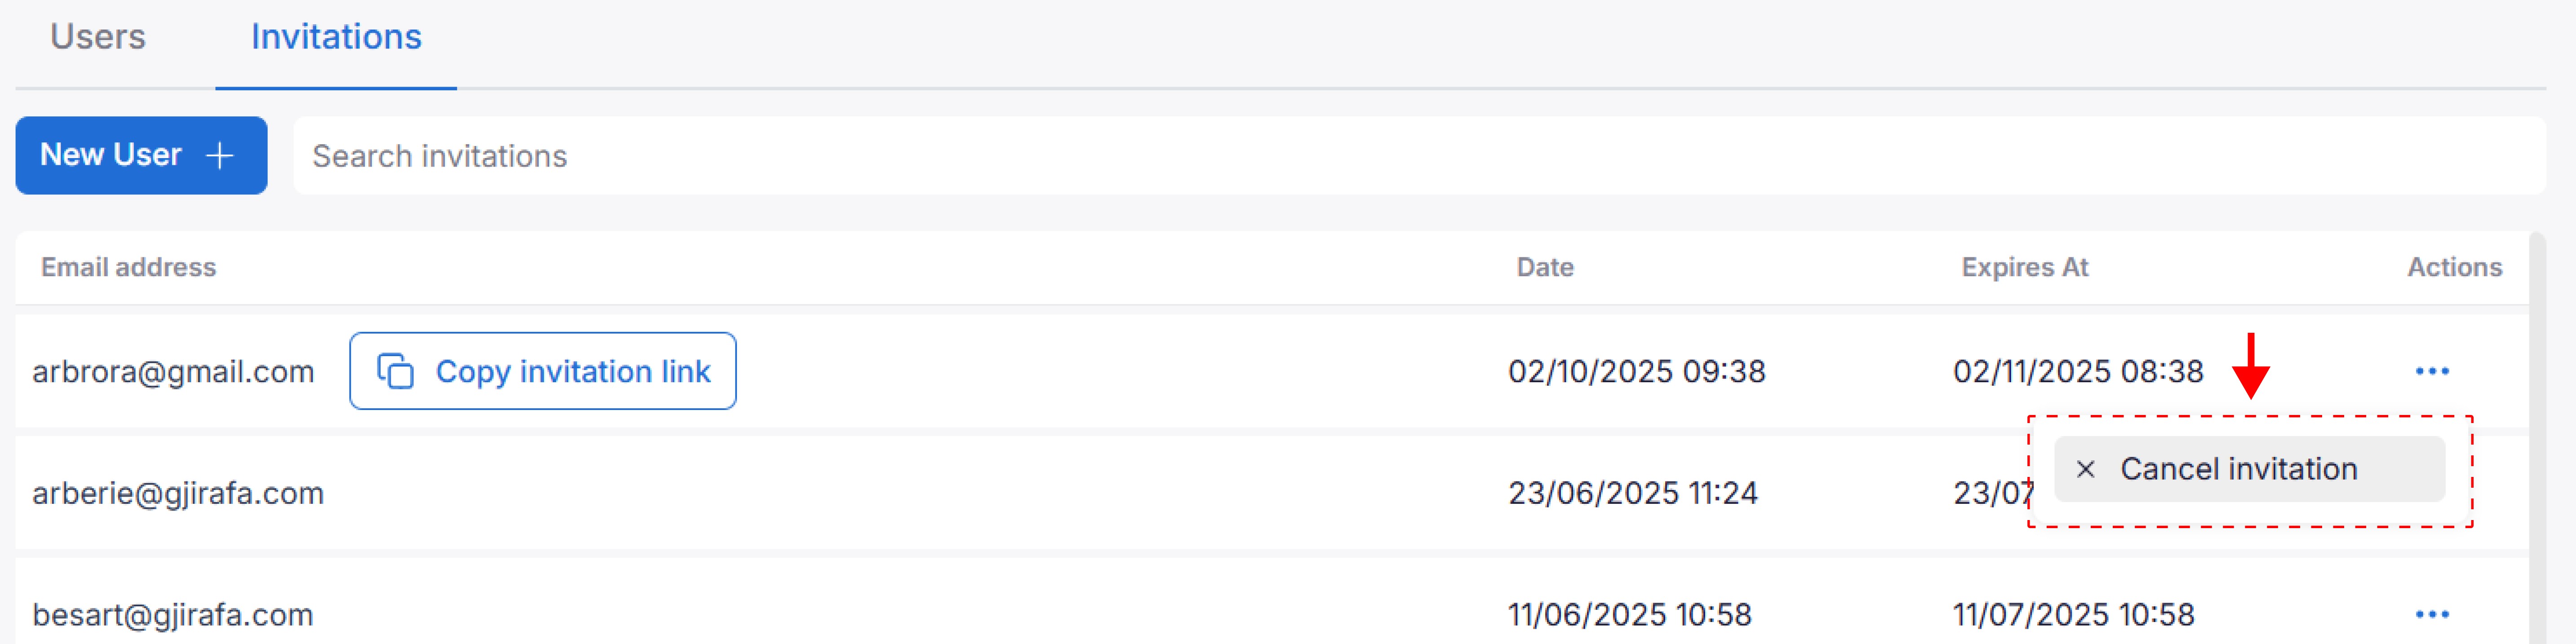The width and height of the screenshot is (2576, 644).
Task: Select the arberie@gjirafa.com invitation row
Action: tap(900, 493)
